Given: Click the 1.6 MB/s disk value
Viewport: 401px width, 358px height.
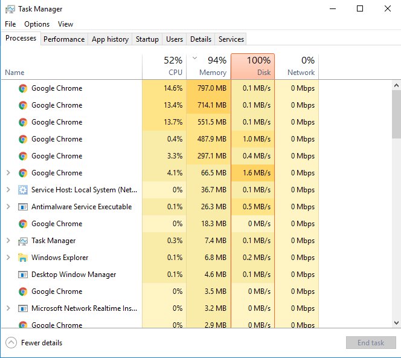Looking at the screenshot, I should click(257, 173).
